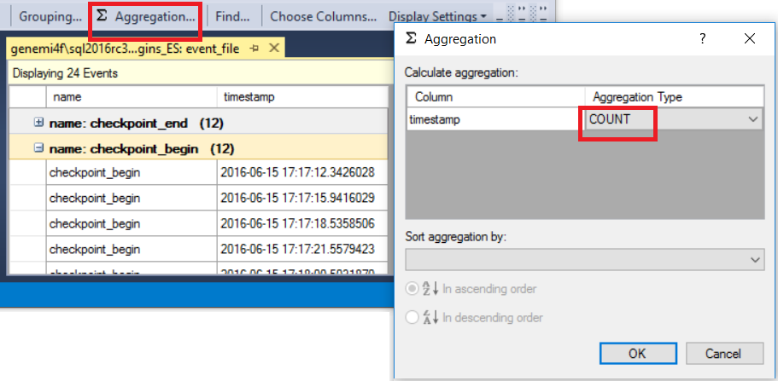Select the checkpoint_begin group row

198,148
